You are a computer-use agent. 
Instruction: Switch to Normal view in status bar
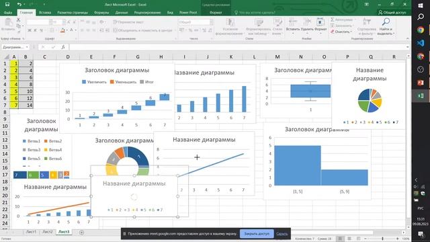(x=340, y=239)
